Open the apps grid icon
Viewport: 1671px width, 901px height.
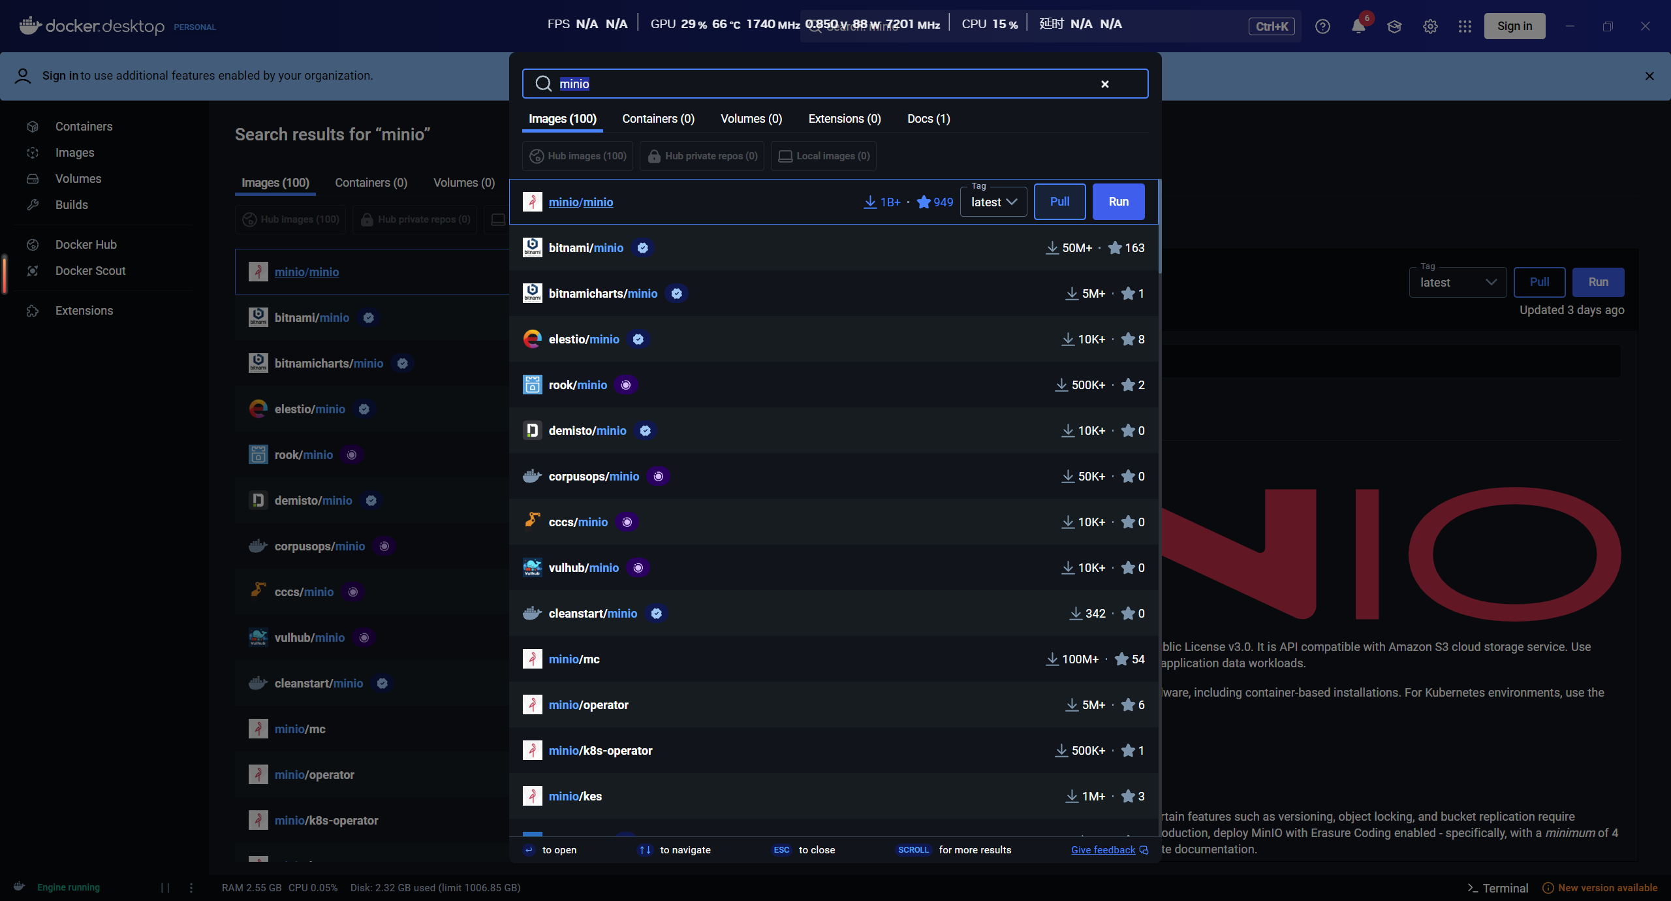point(1465,27)
